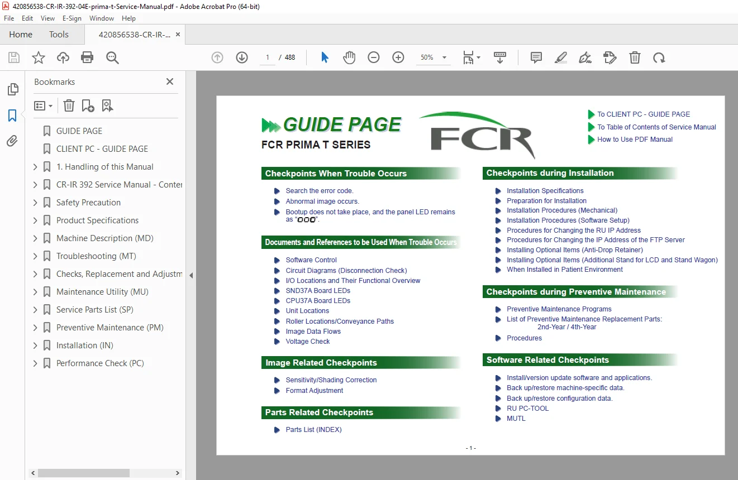Click the Save file icon
This screenshot has width=738, height=480.
[14, 57]
